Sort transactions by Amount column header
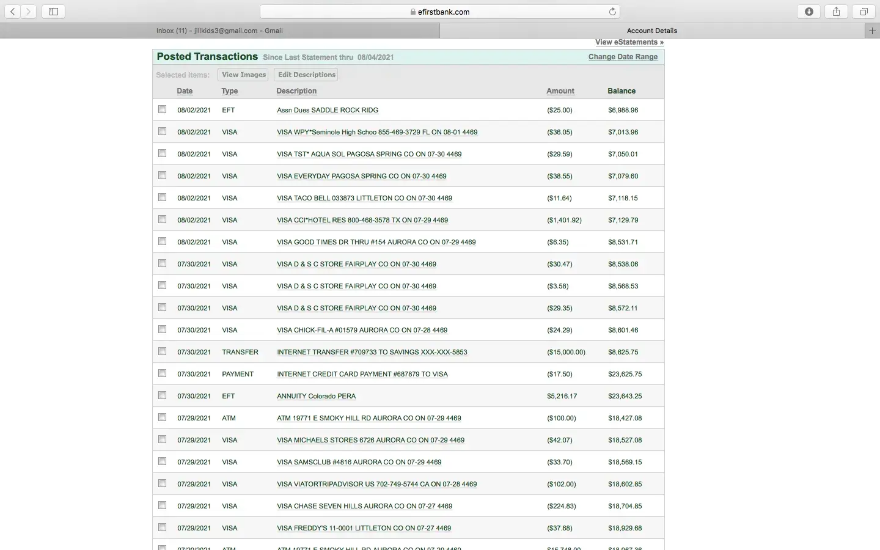 pyautogui.click(x=560, y=91)
